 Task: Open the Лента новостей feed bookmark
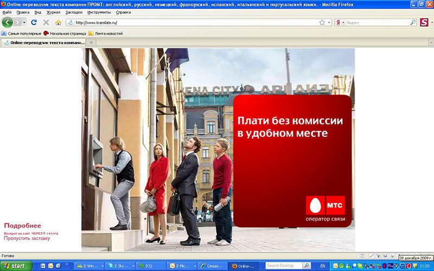pos(105,34)
